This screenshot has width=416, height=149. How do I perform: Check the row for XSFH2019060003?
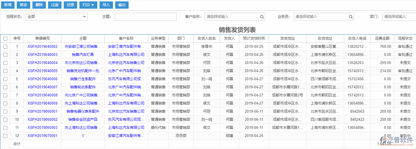(x=5, y=128)
